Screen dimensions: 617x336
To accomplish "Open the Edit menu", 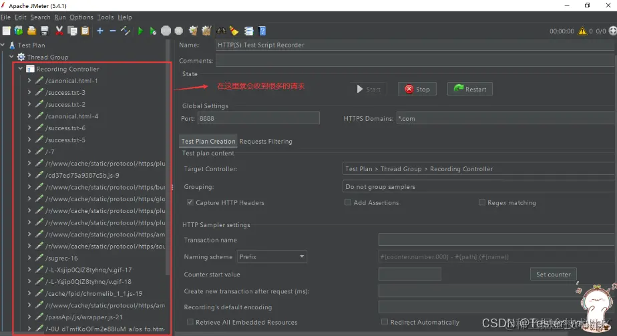I will (x=21, y=17).
